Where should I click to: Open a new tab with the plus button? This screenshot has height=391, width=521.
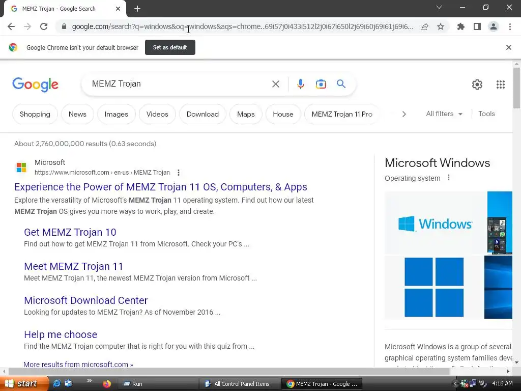tap(137, 9)
